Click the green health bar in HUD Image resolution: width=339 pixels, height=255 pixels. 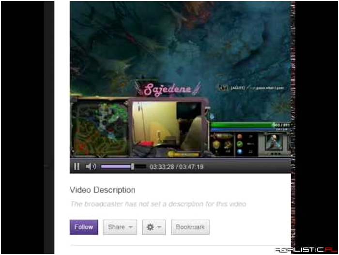click(x=251, y=125)
